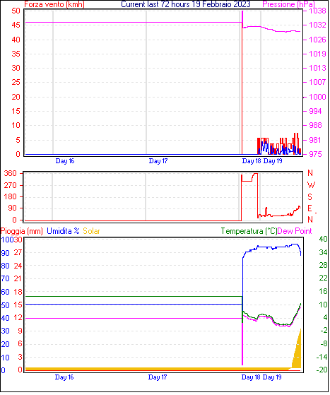Click the 180 wind direction degree label
The image size is (330, 395).
pos(10,196)
